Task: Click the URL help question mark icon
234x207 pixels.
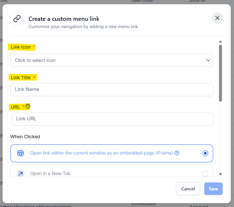Action: point(28,106)
